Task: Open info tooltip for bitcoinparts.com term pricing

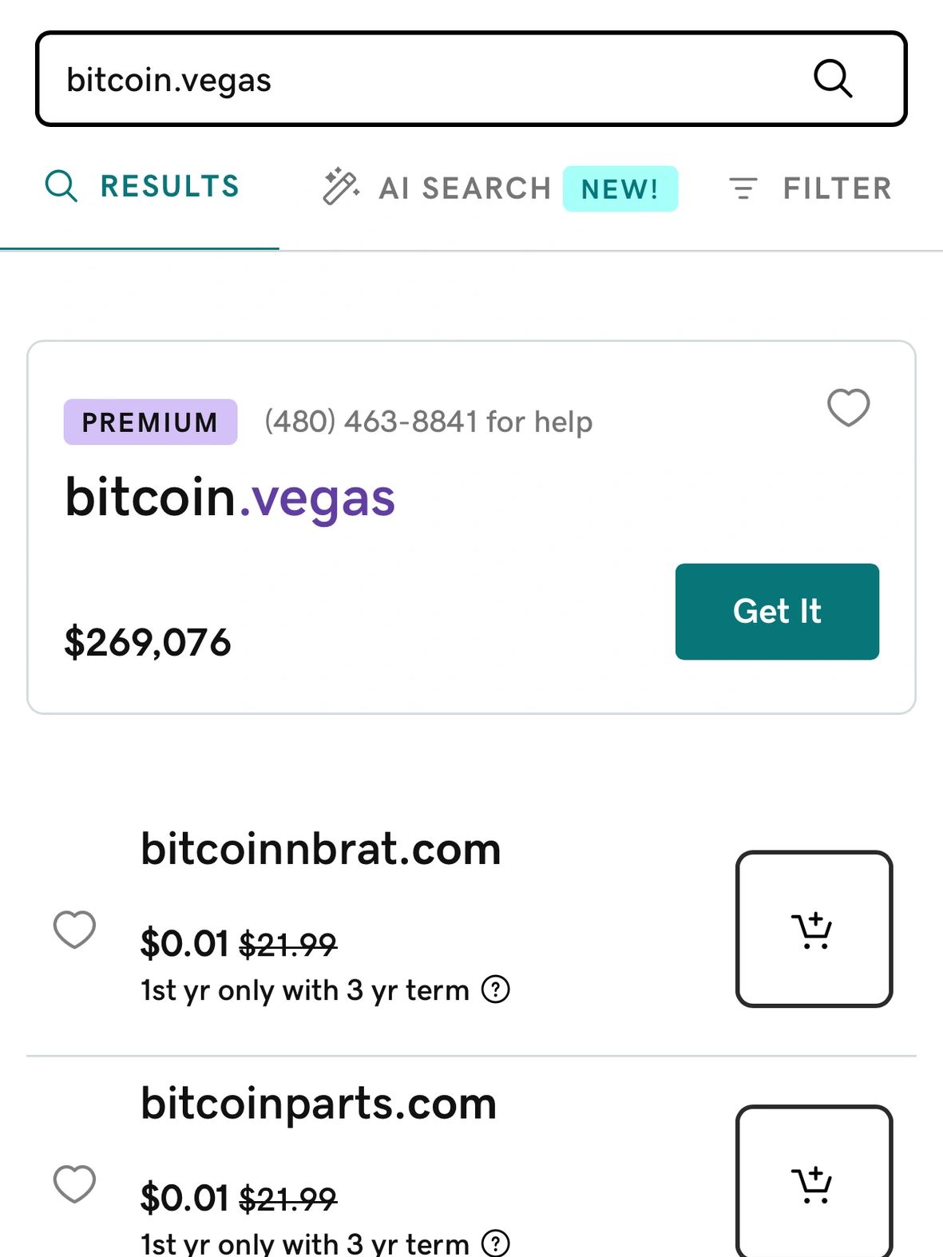Action: (x=496, y=1243)
